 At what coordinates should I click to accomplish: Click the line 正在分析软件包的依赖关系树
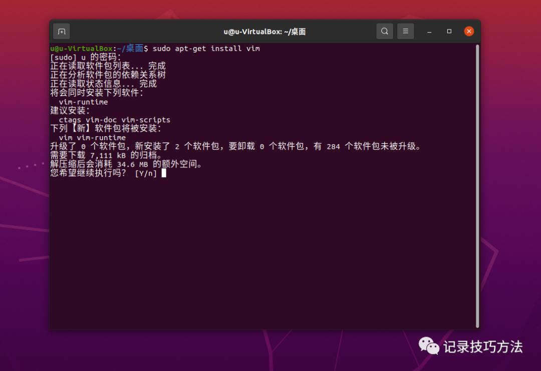(108, 75)
